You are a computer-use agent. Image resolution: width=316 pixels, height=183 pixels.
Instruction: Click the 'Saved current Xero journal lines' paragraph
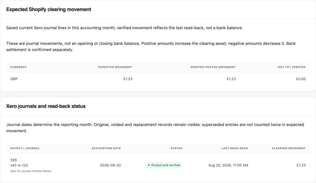(x=125, y=28)
